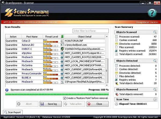This screenshot has width=161, height=119.
Task: Click the Objects Detected section header
Action: point(136,61)
